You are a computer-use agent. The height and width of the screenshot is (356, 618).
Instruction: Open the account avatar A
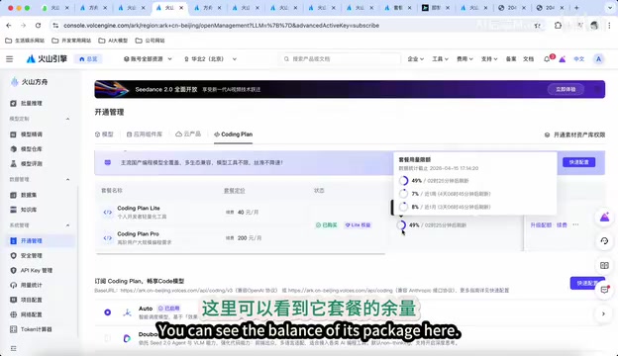click(598, 59)
